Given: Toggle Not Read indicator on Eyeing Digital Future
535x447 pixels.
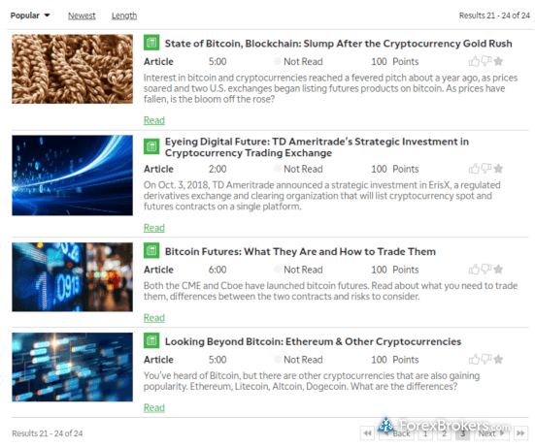Looking at the screenshot, I should tap(278, 169).
